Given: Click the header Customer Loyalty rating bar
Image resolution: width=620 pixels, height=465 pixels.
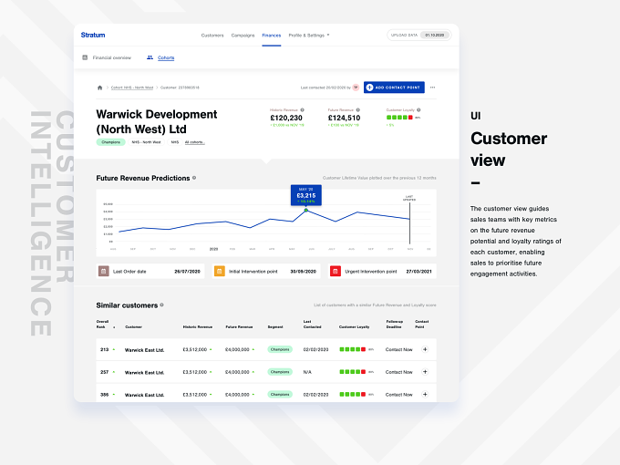Looking at the screenshot, I should [x=399, y=118].
